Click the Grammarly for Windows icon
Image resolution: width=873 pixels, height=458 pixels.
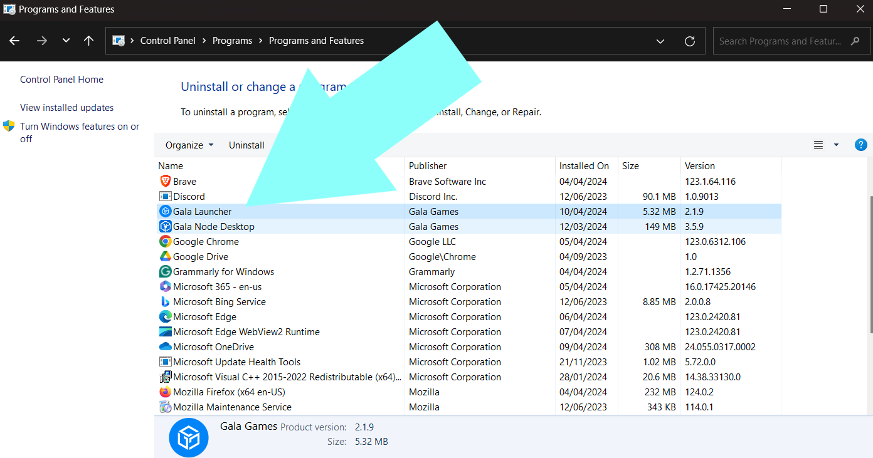click(x=165, y=271)
